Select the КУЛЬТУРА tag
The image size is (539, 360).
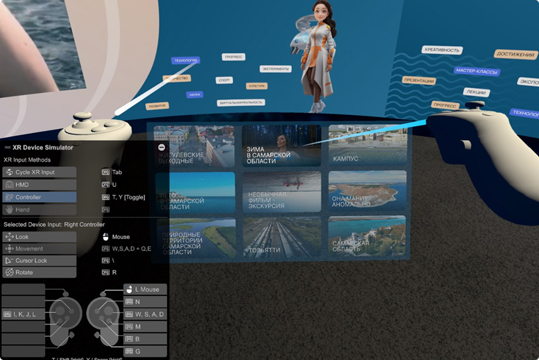click(x=257, y=86)
